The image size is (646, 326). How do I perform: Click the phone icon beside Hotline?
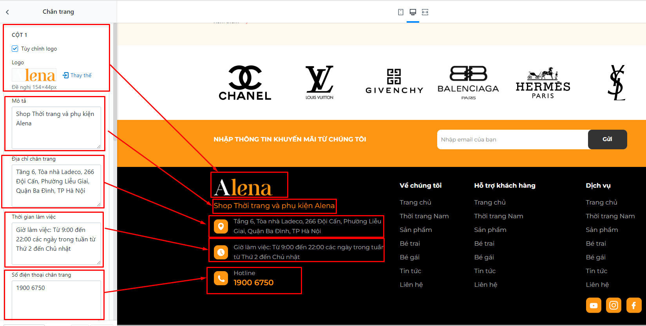pos(221,278)
